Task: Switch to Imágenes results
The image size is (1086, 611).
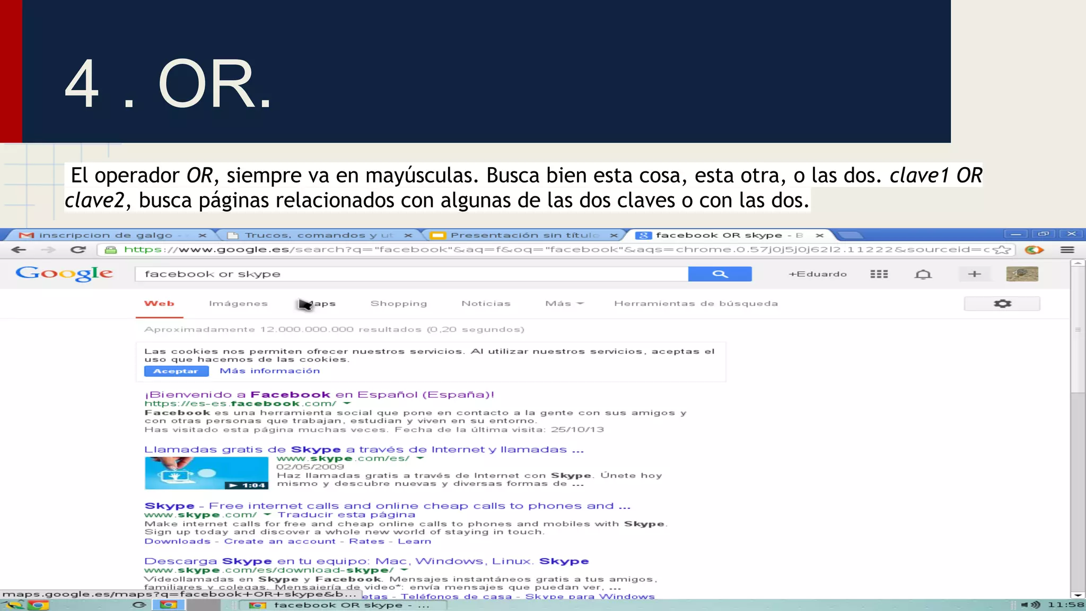Action: 238,303
